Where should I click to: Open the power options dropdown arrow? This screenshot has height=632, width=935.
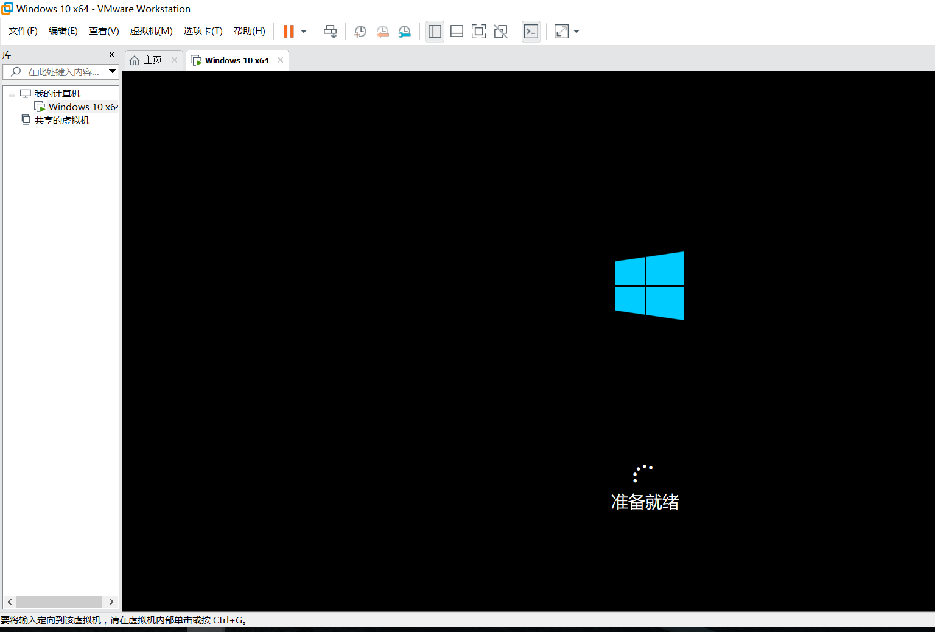(x=304, y=32)
